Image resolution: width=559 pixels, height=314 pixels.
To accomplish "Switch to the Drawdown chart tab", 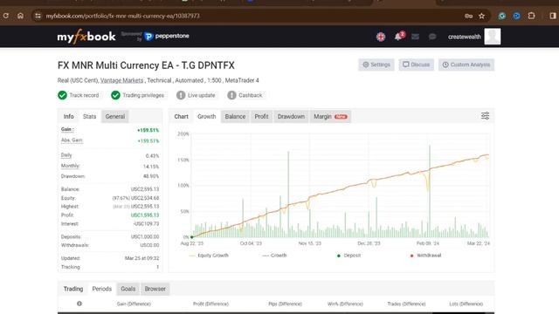I will 291,116.
